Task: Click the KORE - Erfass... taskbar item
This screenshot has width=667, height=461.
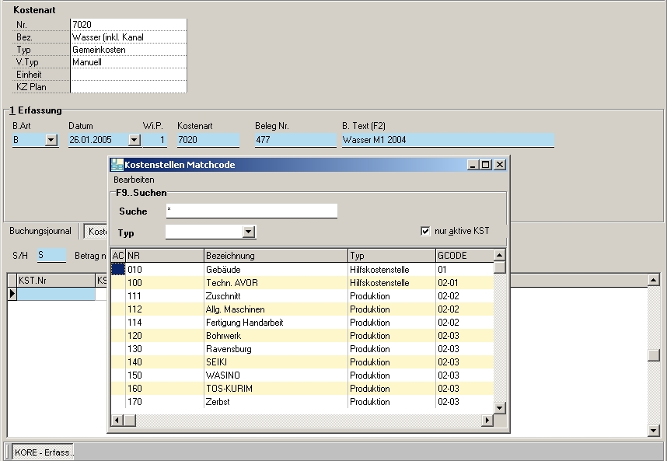Action: coord(44,452)
